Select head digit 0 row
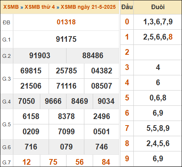This screenshot has height=167, width=182. (151, 22)
